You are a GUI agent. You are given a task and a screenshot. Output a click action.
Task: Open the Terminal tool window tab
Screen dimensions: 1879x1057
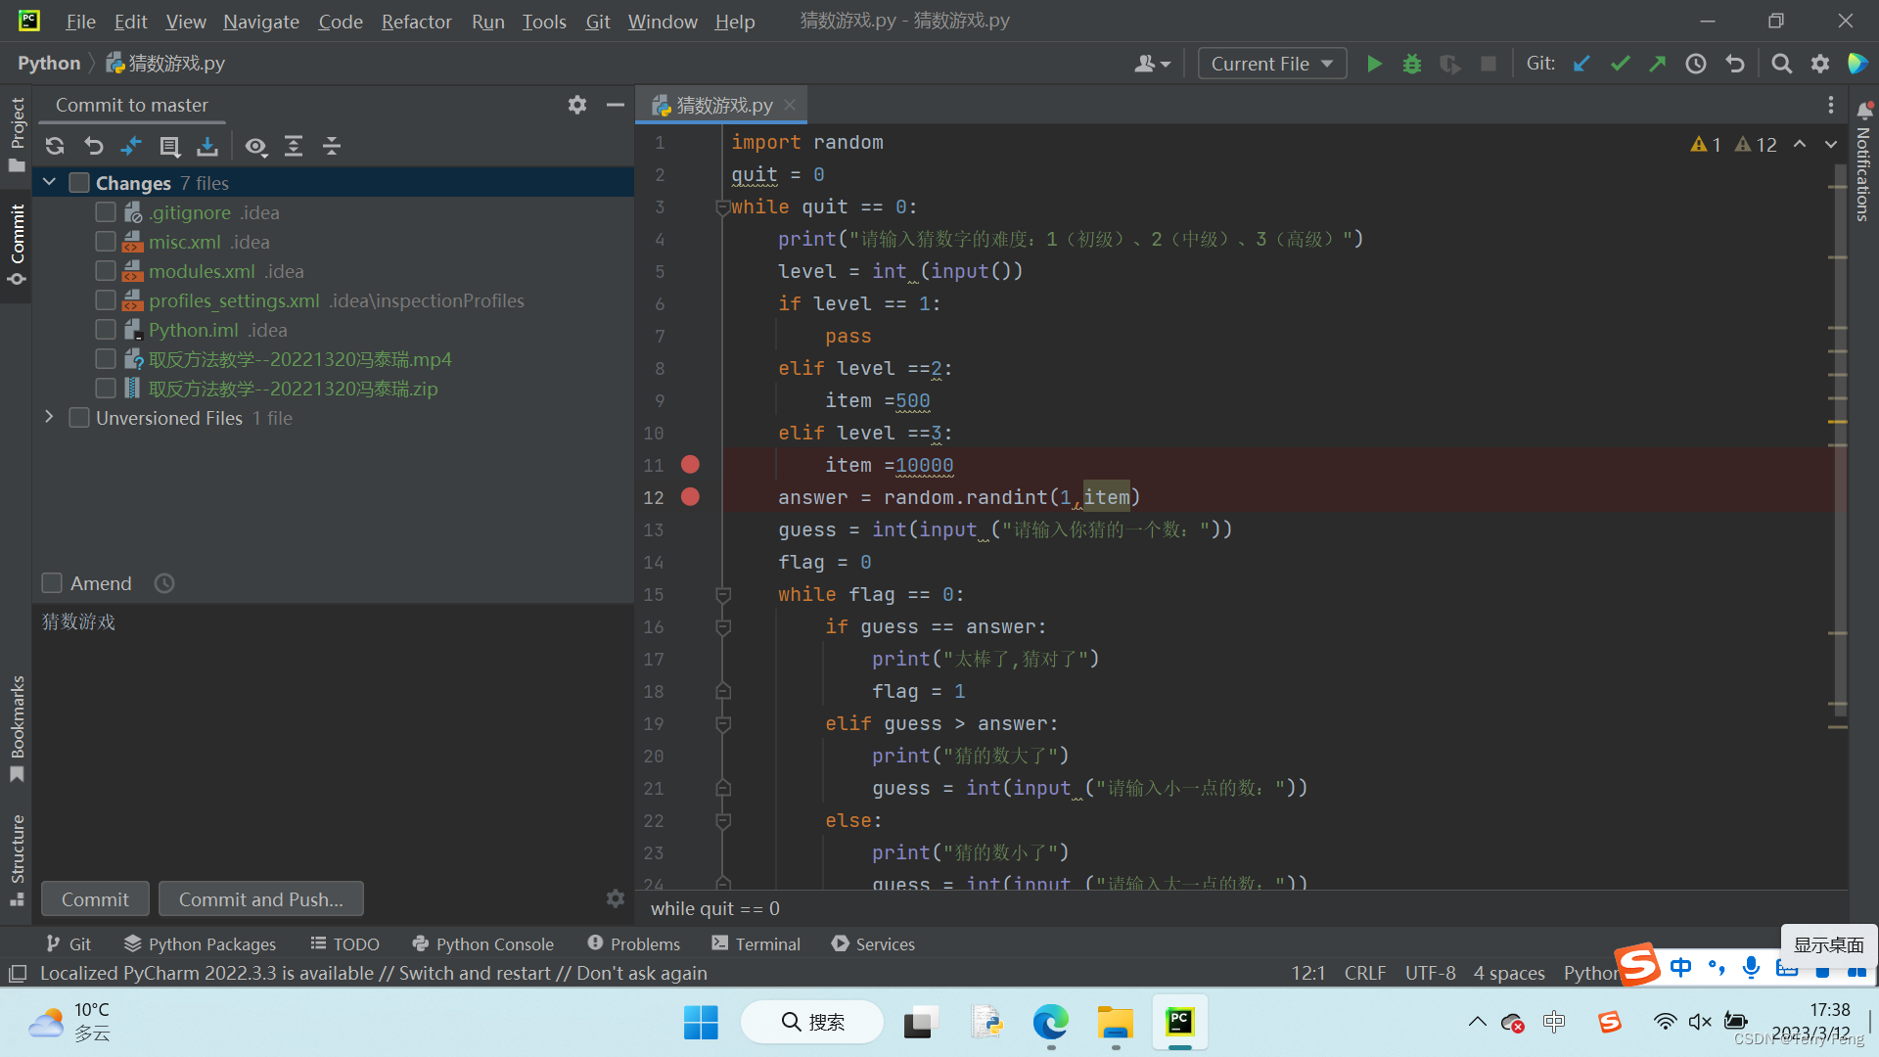756,943
